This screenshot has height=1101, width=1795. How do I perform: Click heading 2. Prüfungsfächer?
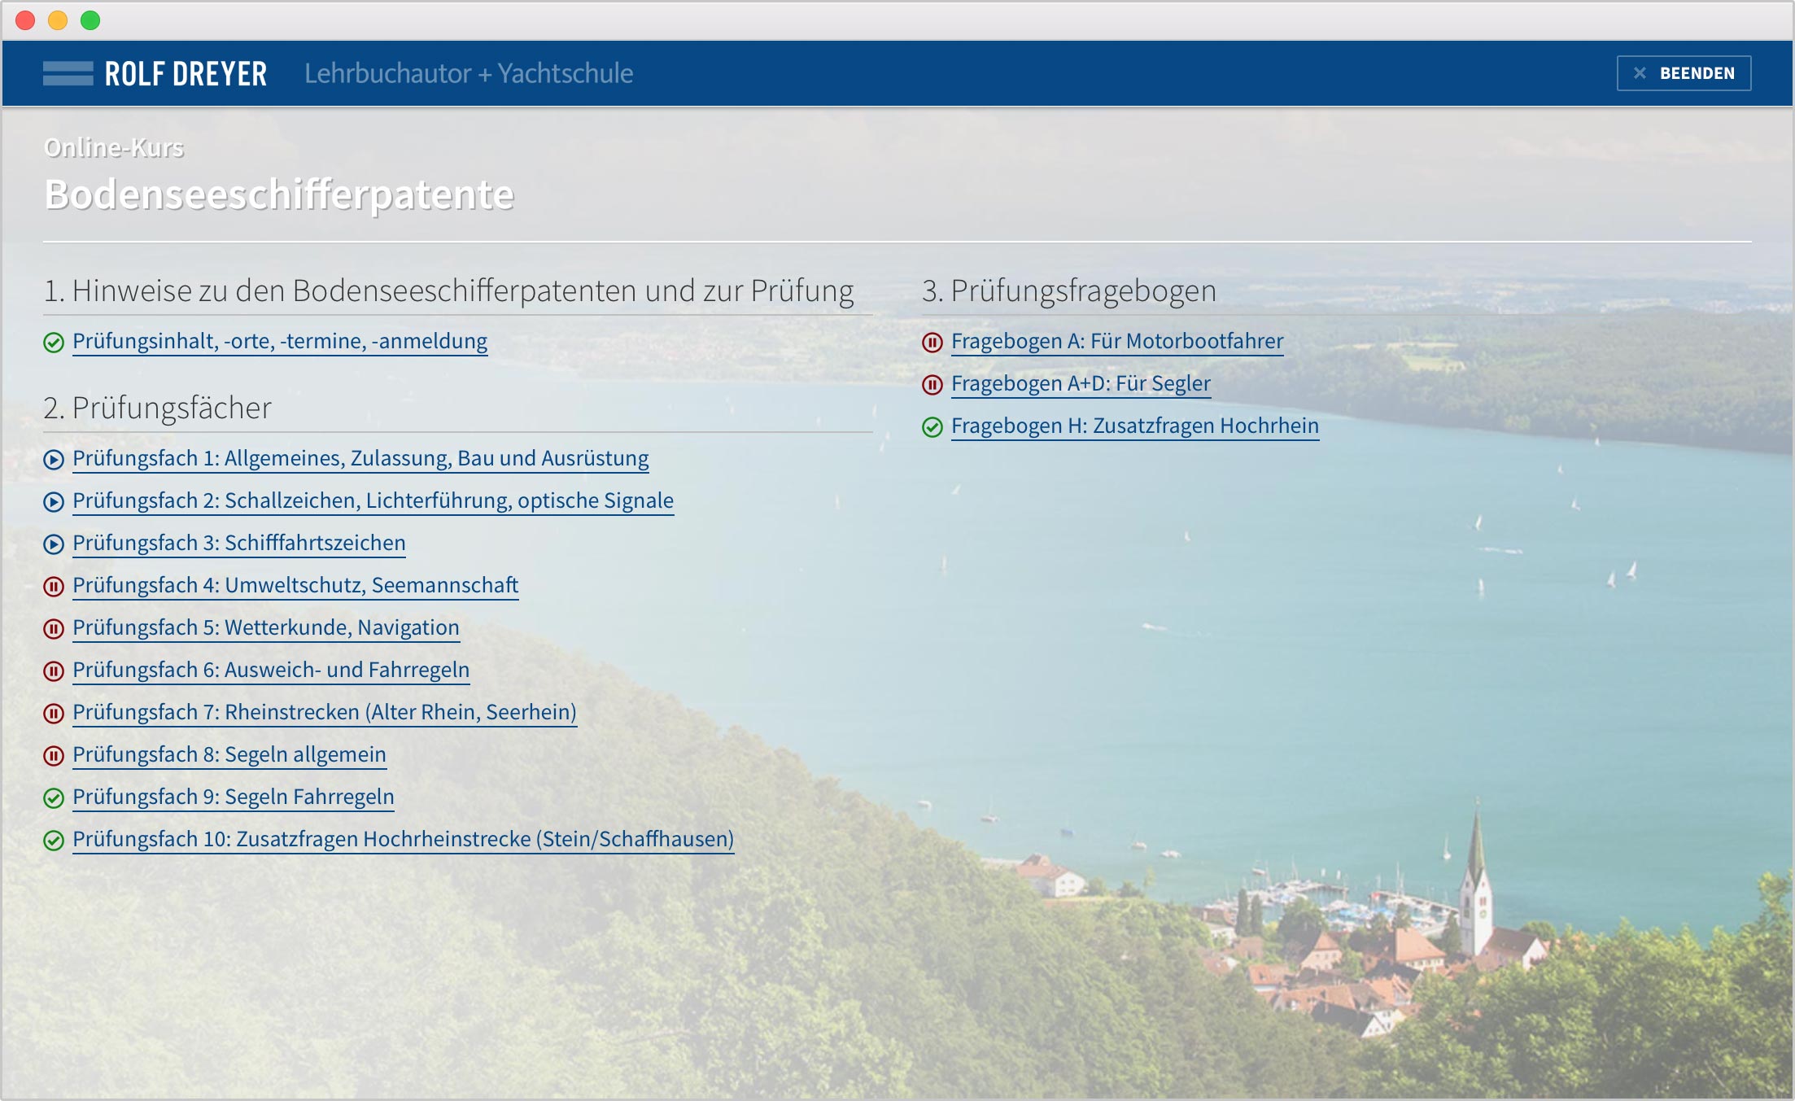coord(157,408)
